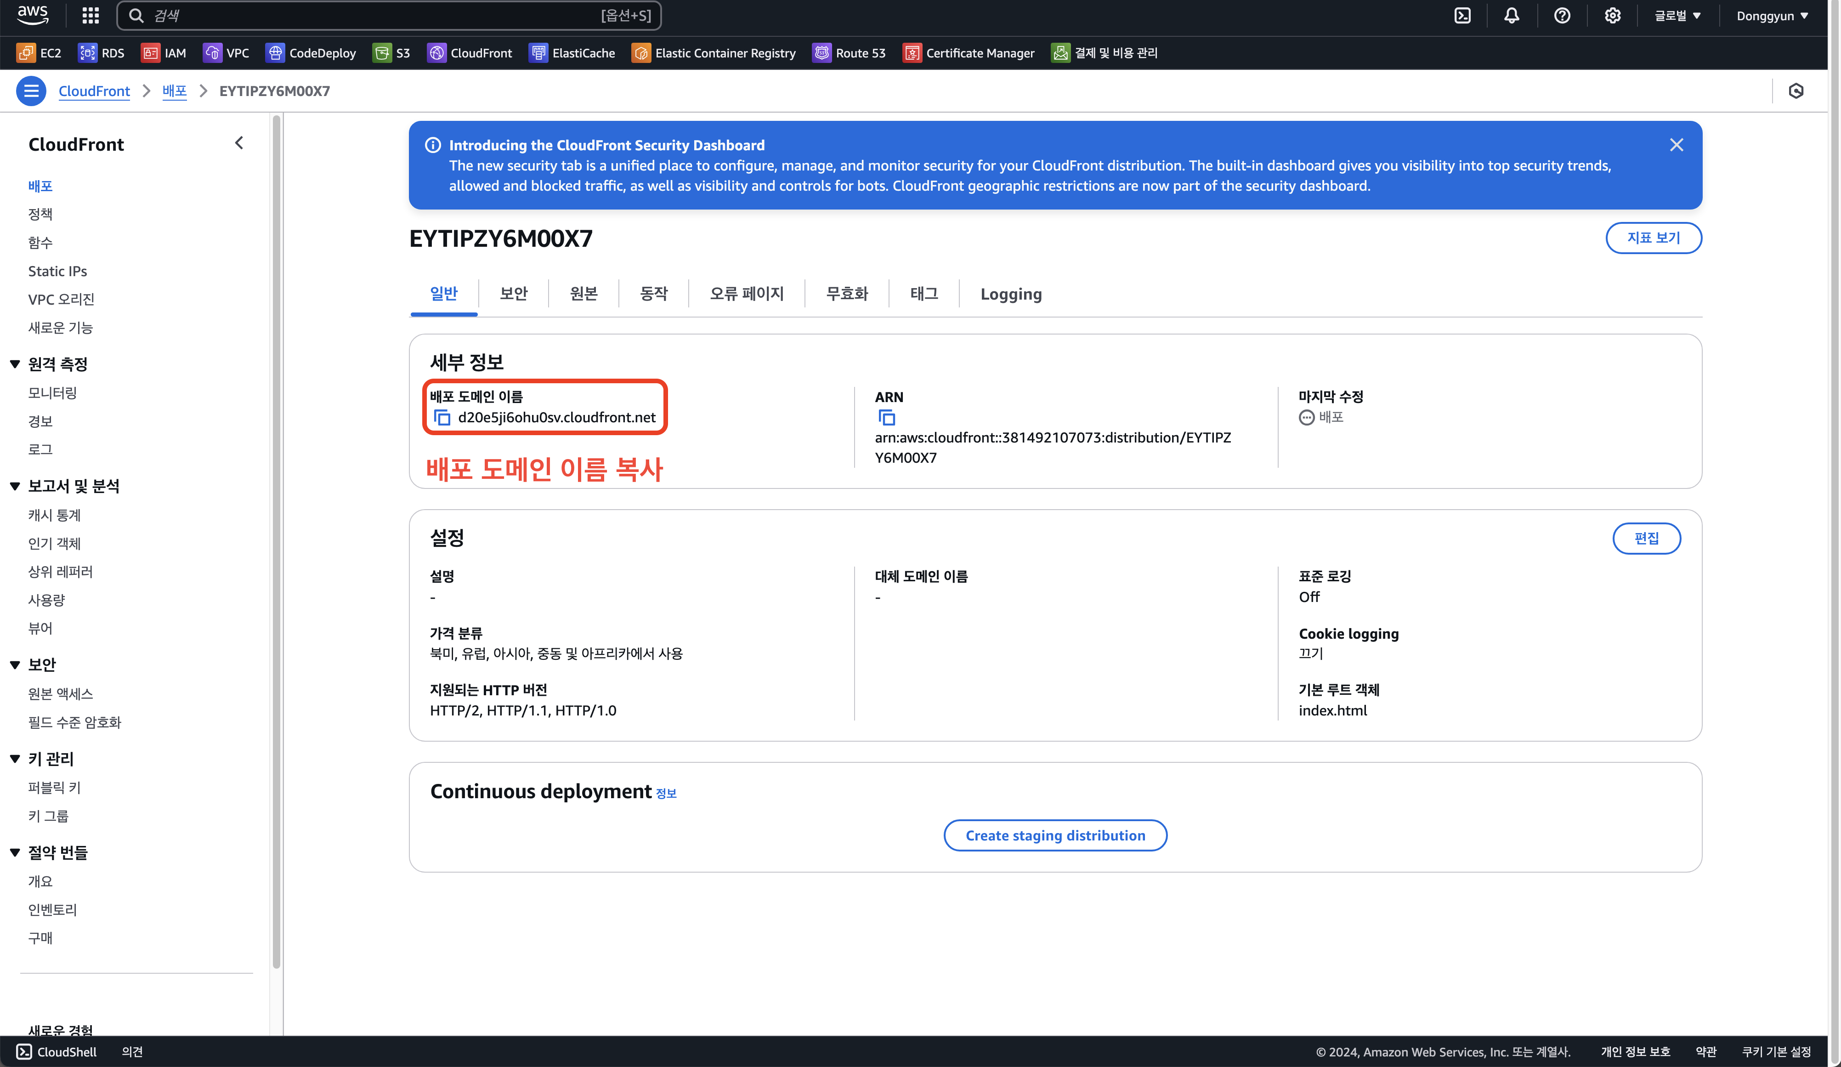Collapse the 보안 sidebar section
Viewport: 1841px width, 1067px height.
click(15, 665)
